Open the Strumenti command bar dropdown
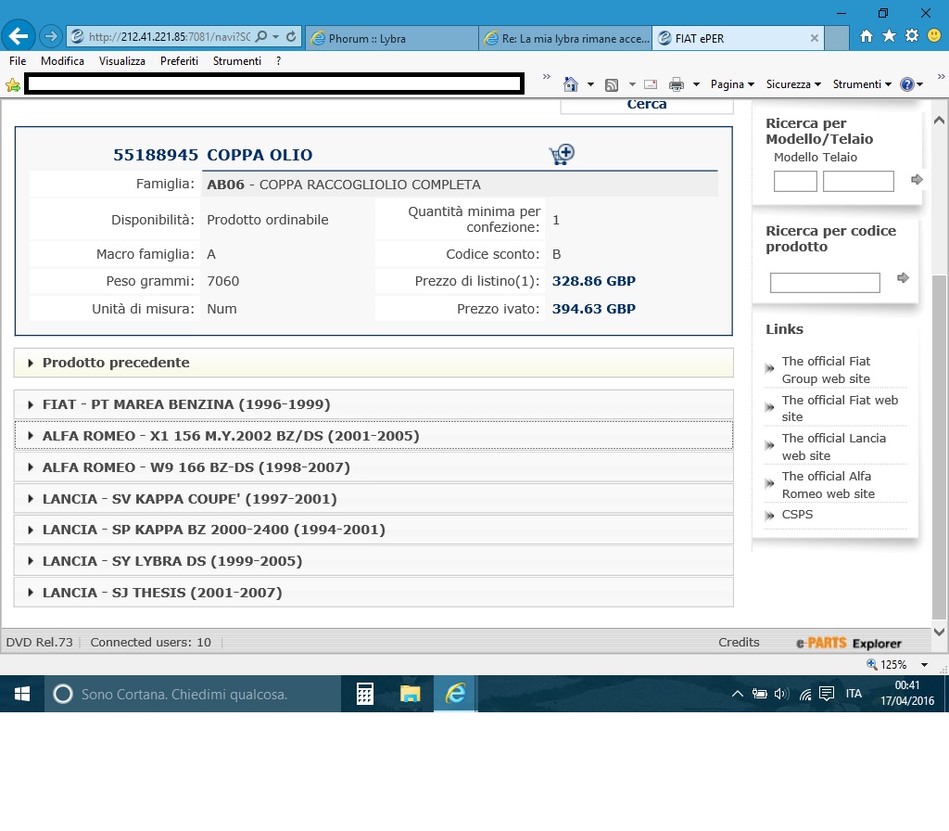The image size is (949, 831). 862,84
